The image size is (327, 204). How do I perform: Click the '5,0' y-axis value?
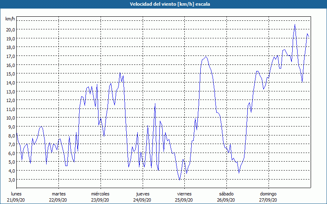pyautogui.click(x=11, y=162)
